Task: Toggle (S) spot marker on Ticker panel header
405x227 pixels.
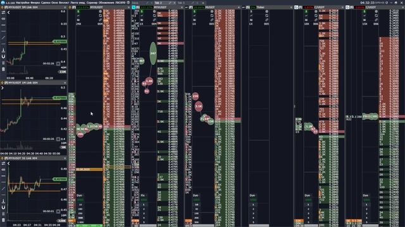Action: (247, 7)
